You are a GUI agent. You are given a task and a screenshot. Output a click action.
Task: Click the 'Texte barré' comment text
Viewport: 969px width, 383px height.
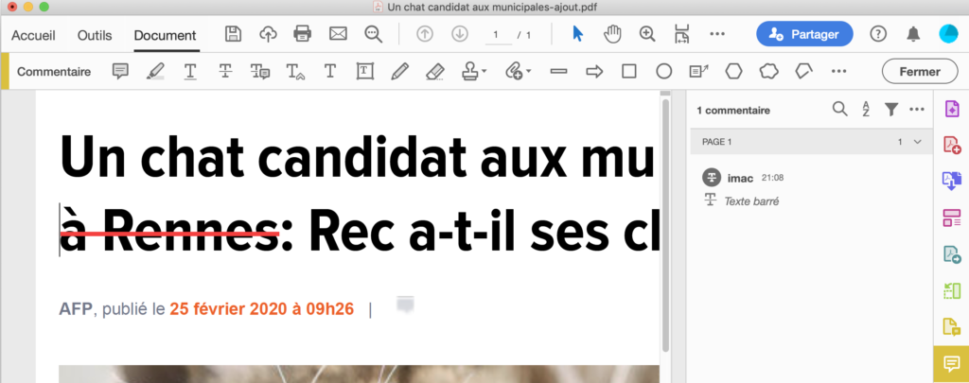click(x=751, y=201)
